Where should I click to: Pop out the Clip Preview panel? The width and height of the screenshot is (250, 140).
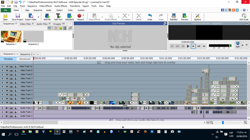(165, 23)
